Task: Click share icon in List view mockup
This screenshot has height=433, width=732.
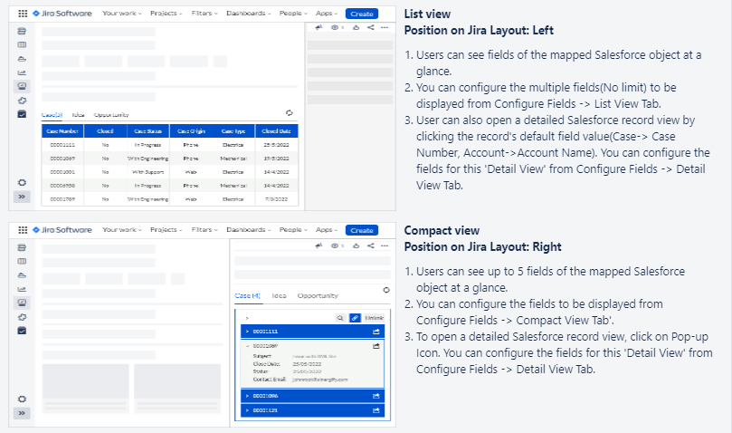Action: pyautogui.click(x=371, y=27)
